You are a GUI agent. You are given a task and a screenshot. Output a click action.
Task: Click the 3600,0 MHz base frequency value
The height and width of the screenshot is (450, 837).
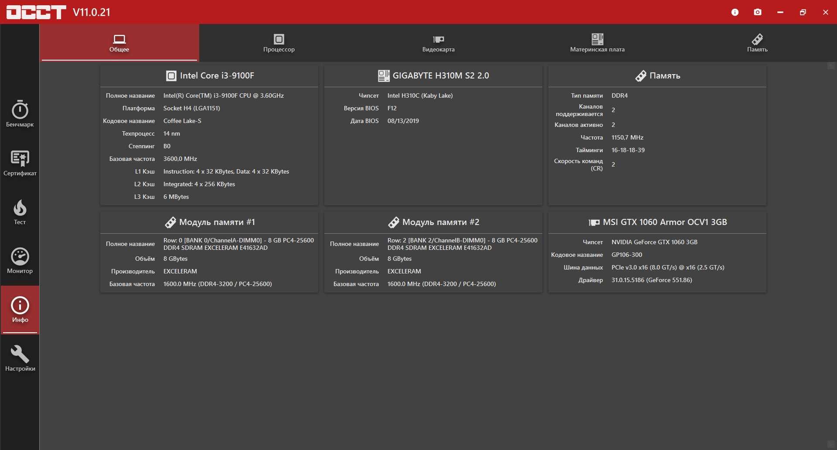pos(180,159)
